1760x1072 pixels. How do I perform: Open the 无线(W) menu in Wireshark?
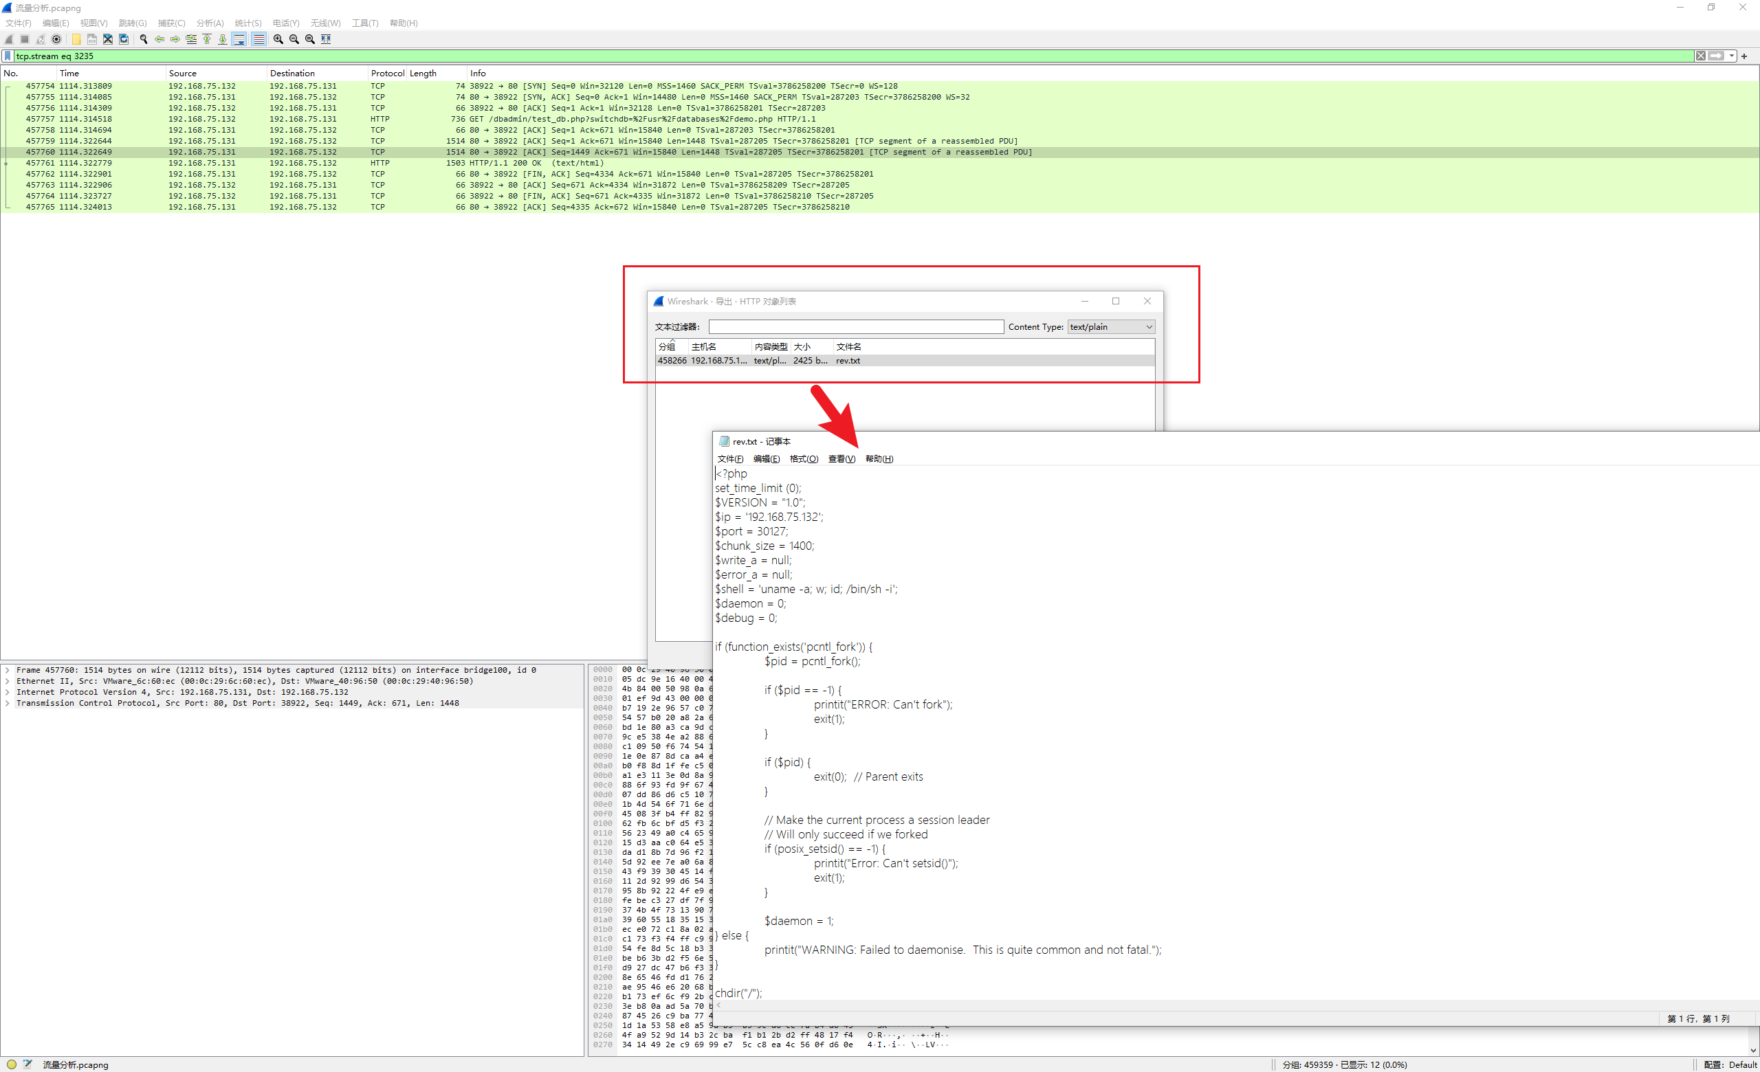click(326, 23)
